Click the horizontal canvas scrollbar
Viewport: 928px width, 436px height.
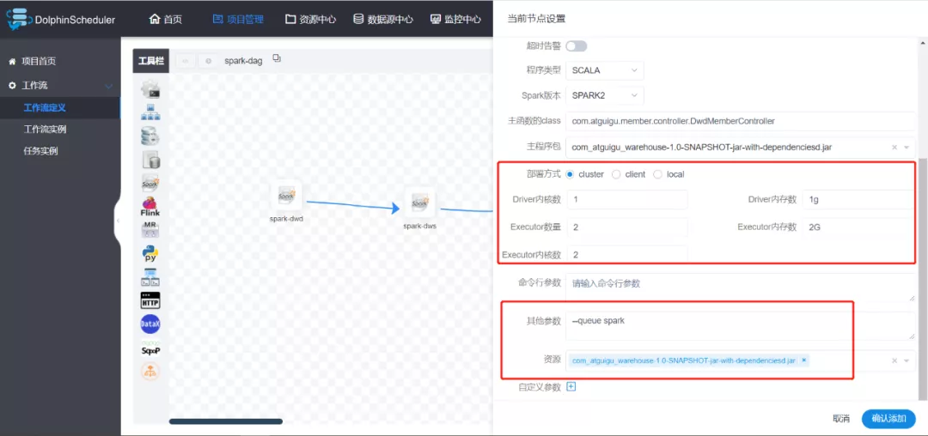coord(226,421)
